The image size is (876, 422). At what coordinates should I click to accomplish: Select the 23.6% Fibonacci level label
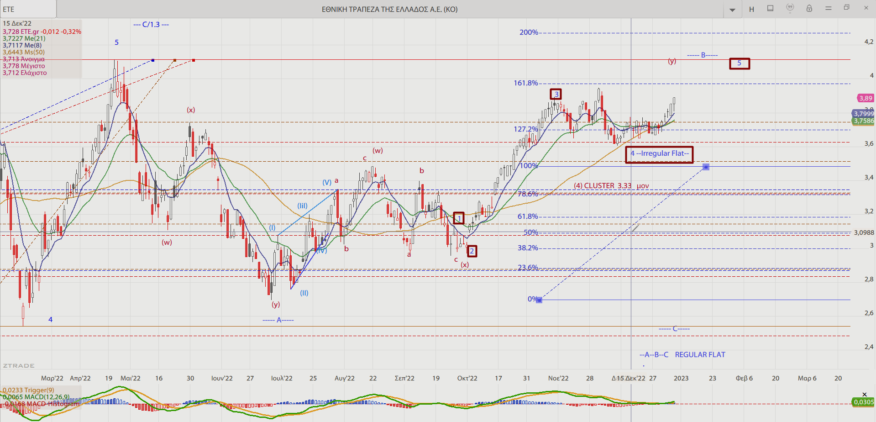click(x=528, y=268)
